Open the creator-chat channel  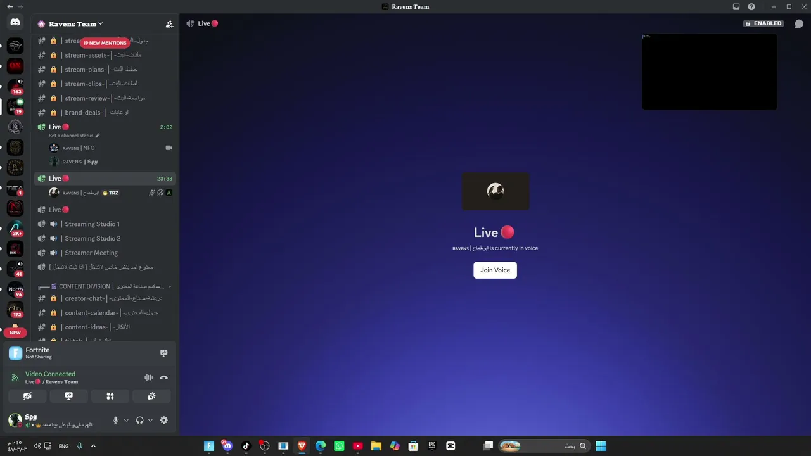pos(104,298)
